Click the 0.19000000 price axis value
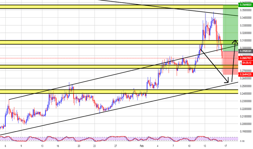This screenshot has width=253, height=149. (x=246, y=132)
